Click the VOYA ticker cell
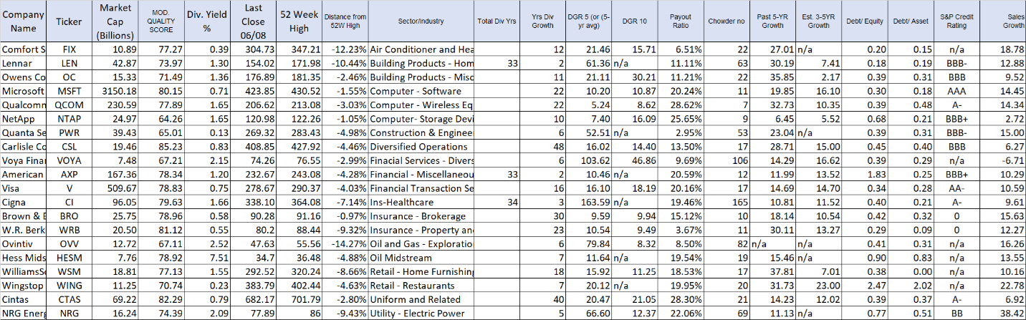Image resolution: width=1026 pixels, height=320 pixels. 69,160
